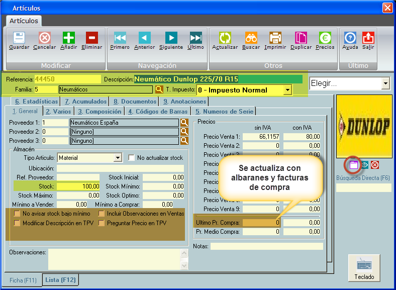This screenshot has width=396, height=290.
Task: Open the 6. Estadísticas tab
Action: click(36, 102)
